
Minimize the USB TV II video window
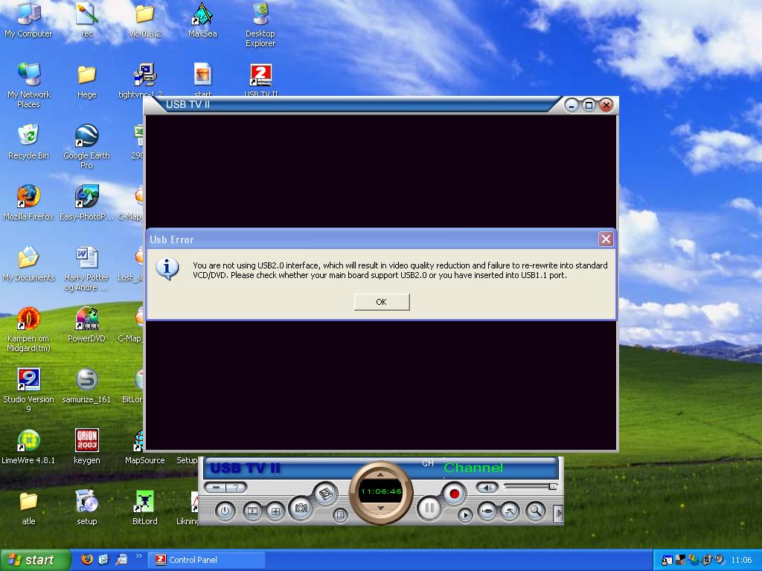point(571,105)
